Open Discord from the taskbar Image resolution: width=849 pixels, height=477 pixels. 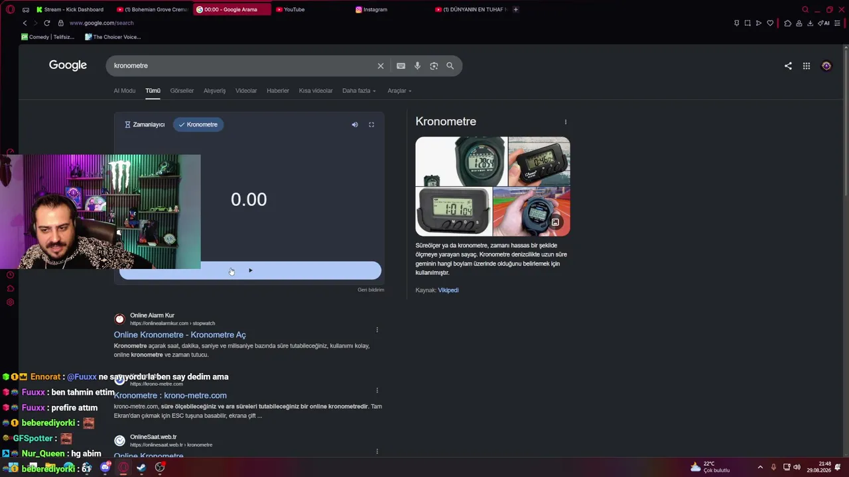(105, 467)
